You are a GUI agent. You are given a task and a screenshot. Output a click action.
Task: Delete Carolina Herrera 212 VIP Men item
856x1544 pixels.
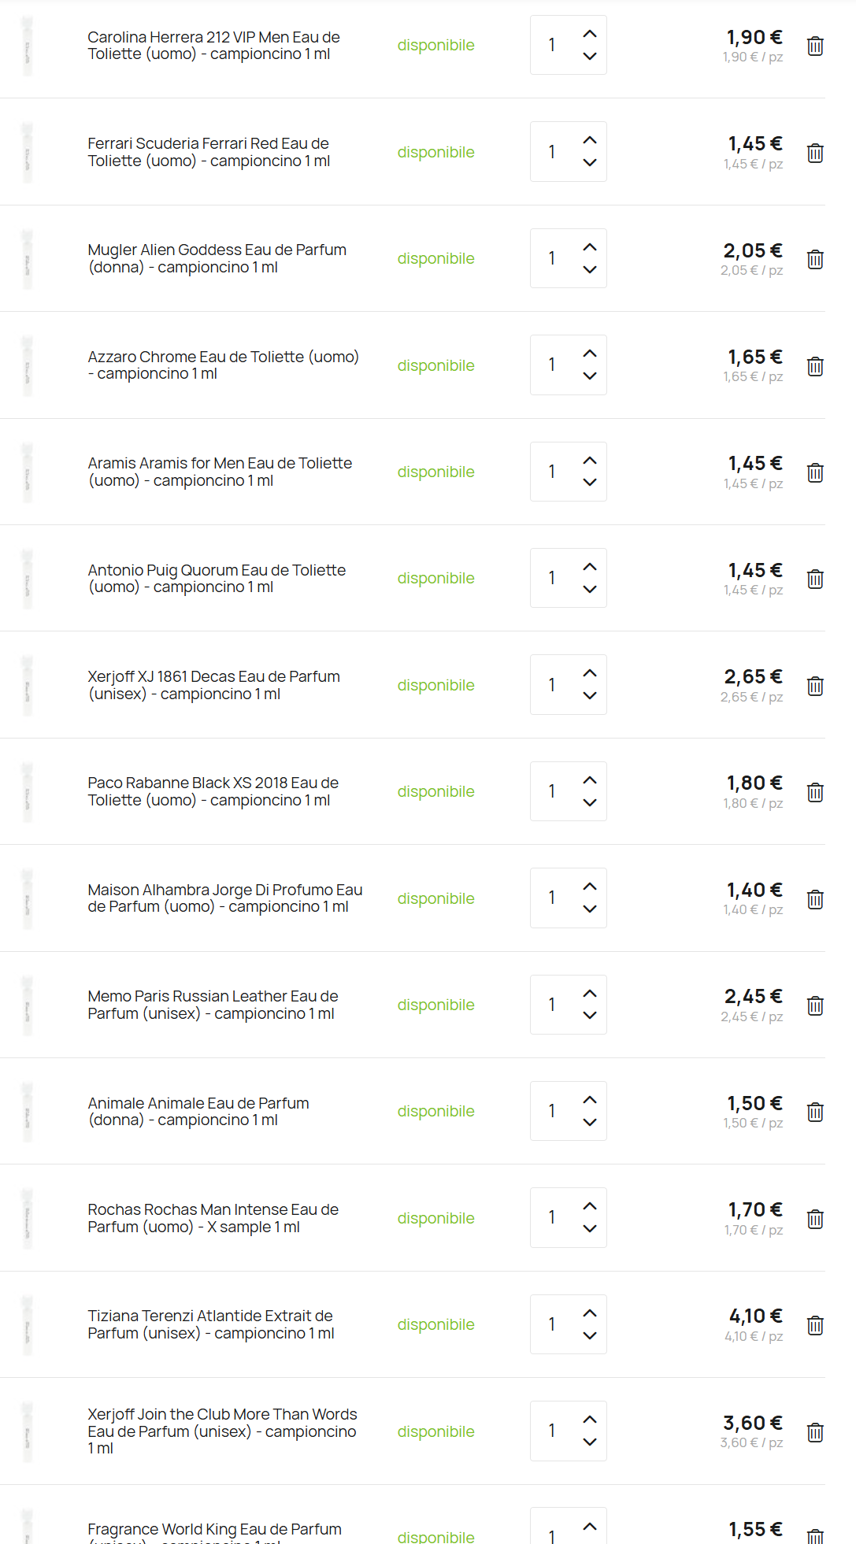tap(815, 46)
